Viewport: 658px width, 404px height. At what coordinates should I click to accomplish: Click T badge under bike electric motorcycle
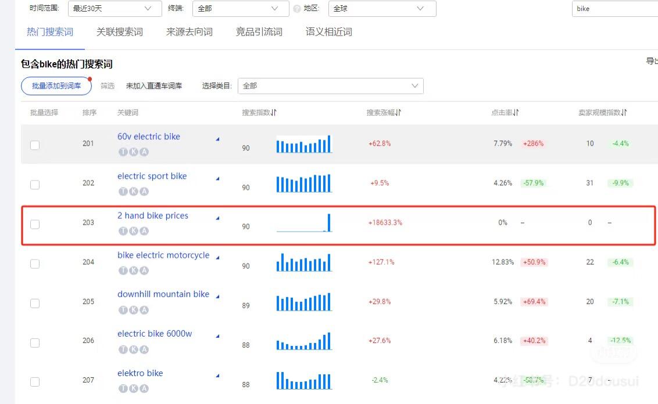(x=123, y=270)
